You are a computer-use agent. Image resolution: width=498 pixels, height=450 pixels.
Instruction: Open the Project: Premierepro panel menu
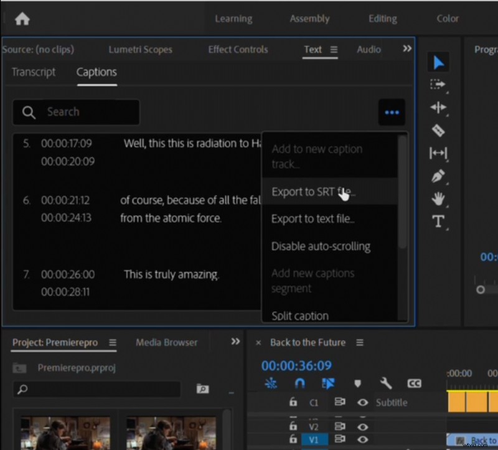pos(112,342)
